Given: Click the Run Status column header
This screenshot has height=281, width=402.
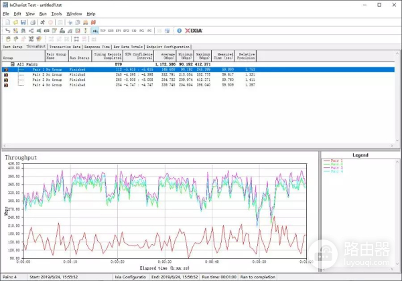Looking at the screenshot, I should [78, 58].
